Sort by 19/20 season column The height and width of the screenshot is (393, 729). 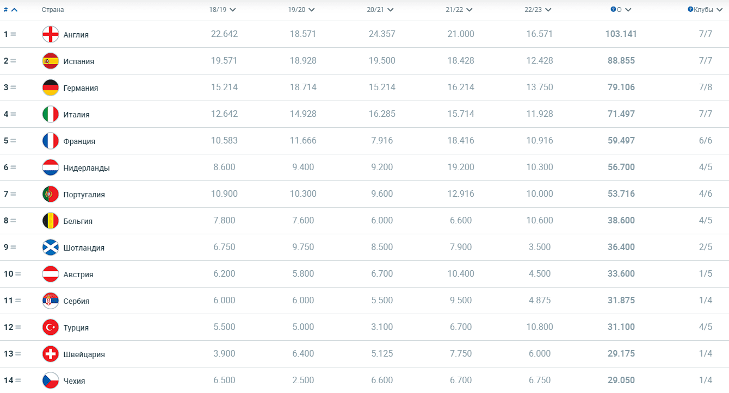[301, 10]
